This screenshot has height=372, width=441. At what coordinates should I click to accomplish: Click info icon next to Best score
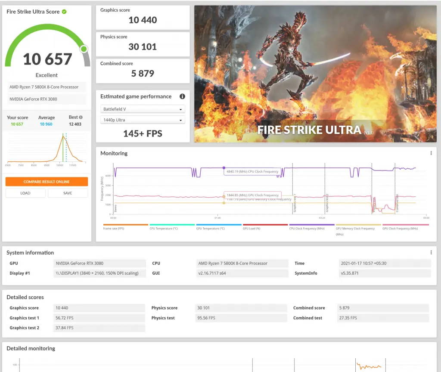(x=81, y=117)
